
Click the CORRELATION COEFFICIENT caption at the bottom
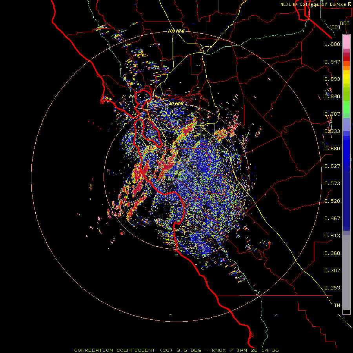point(176,350)
